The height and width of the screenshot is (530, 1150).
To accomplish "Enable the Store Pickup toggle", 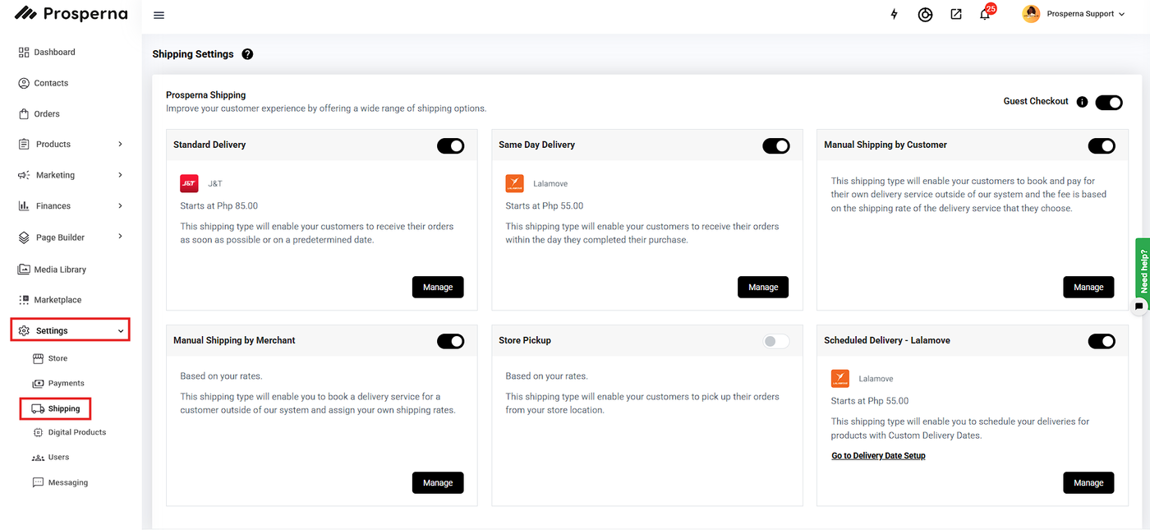I will click(x=775, y=341).
